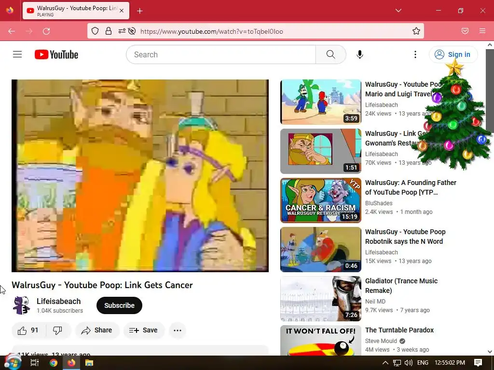494x370 pixels.
Task: Click the taskbar clock 12:55:02 PM
Action: [450, 363]
